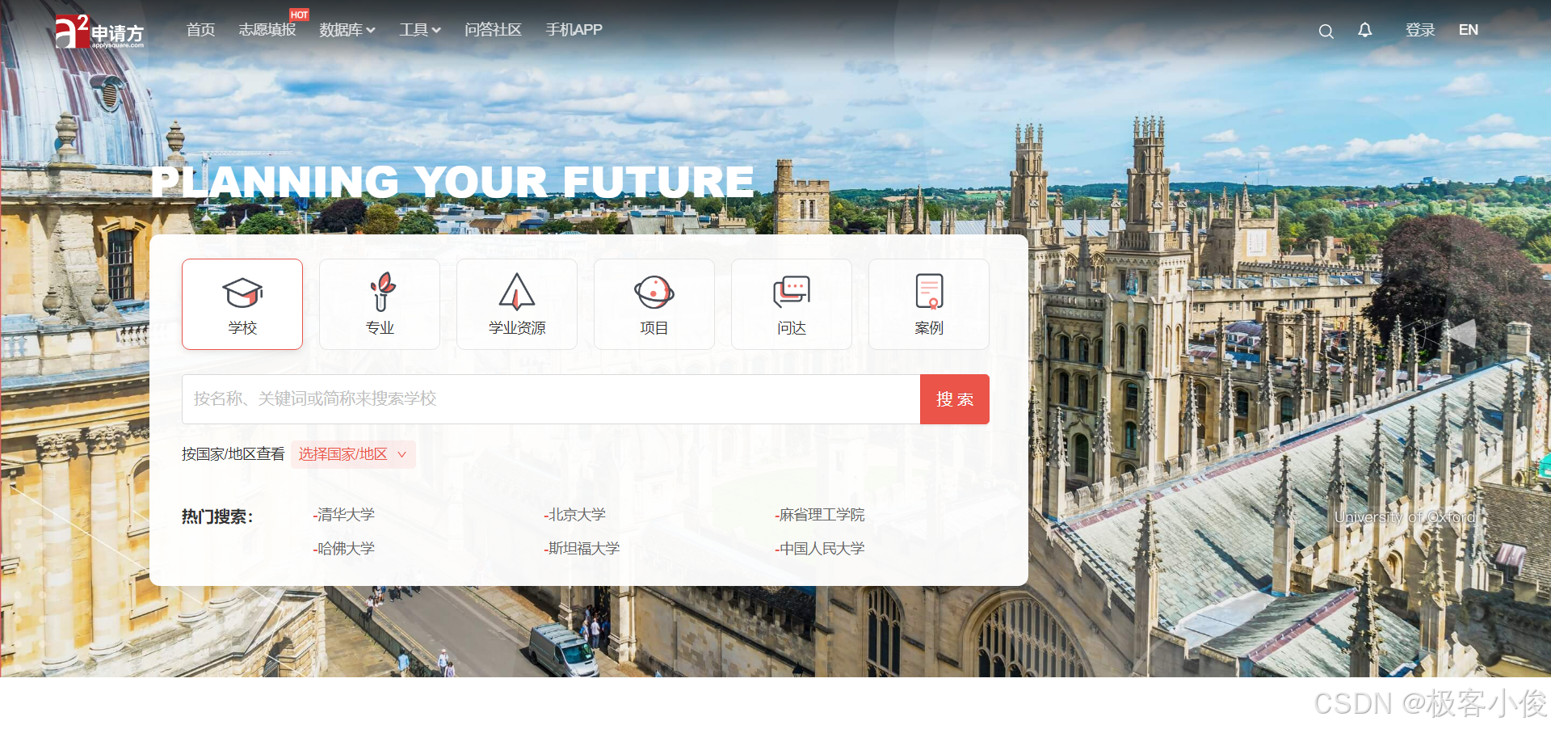Screen dimensions: 1551x729
Task: Open the 选择国家/地区 dropdown
Action: pos(353,454)
